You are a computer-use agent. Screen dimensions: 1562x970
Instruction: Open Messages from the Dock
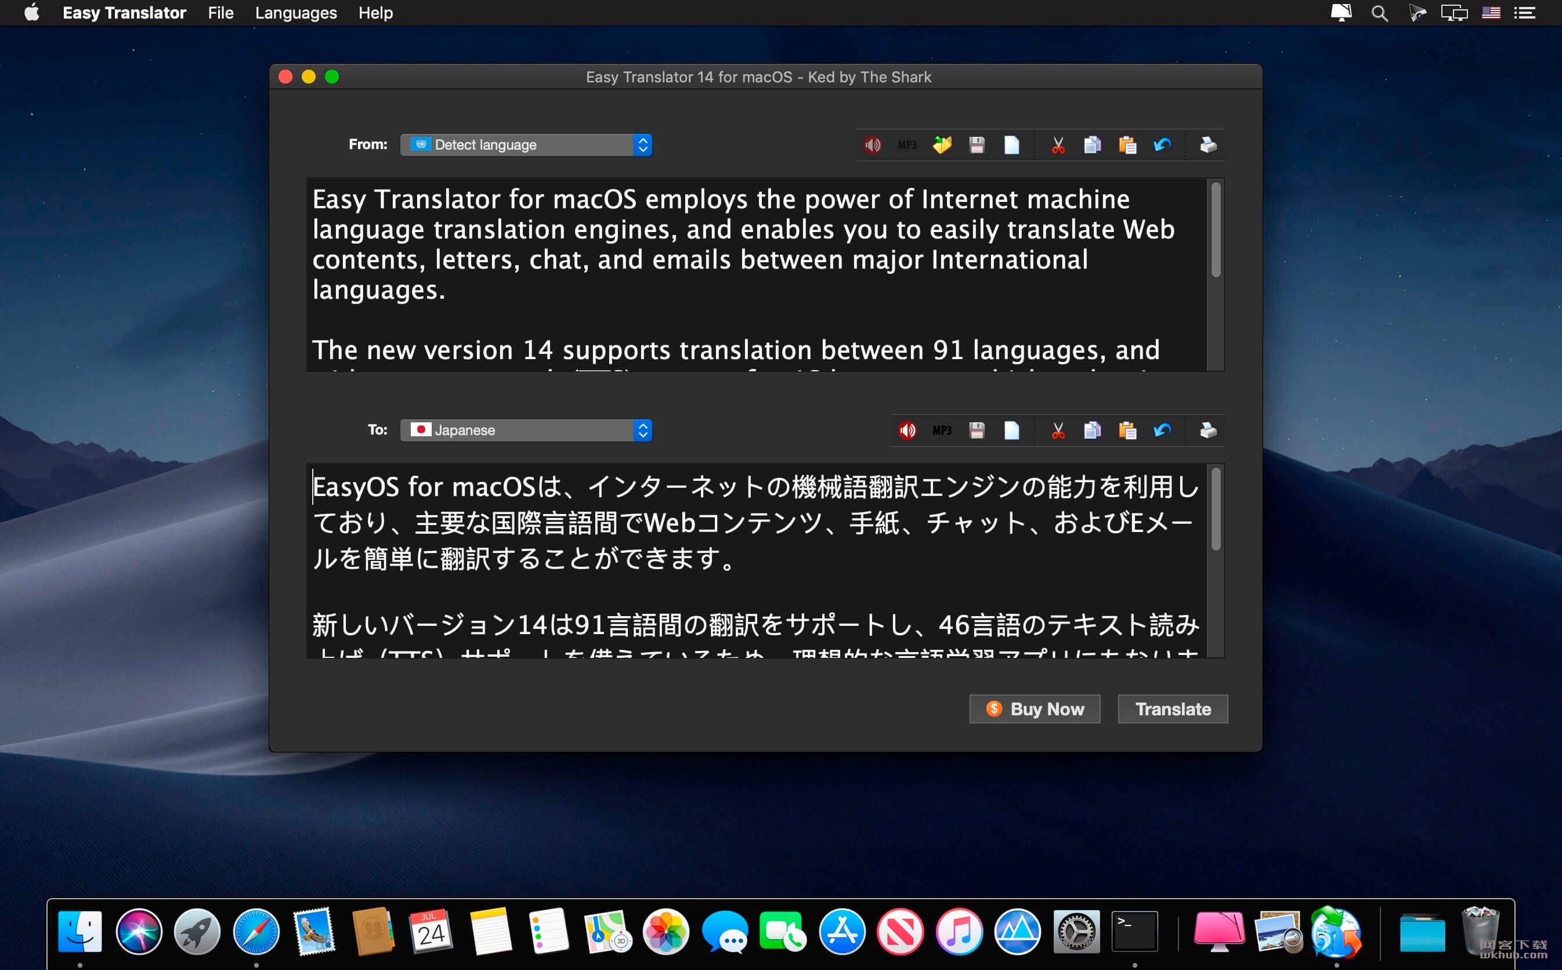pos(725,932)
